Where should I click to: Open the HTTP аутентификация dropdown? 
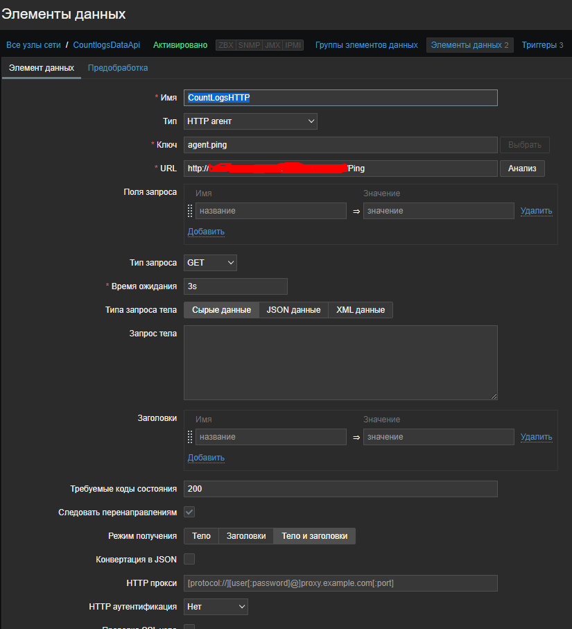coord(215,606)
